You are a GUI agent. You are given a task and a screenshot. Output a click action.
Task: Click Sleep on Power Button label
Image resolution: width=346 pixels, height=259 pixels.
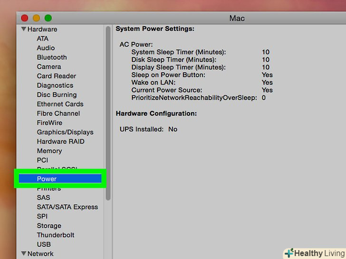tap(168, 75)
